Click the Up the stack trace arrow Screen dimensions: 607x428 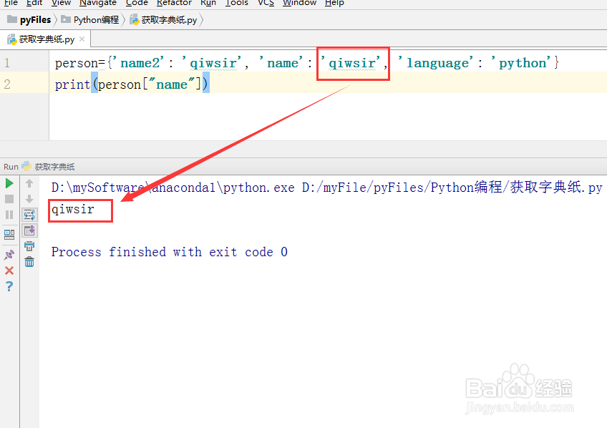pyautogui.click(x=29, y=183)
